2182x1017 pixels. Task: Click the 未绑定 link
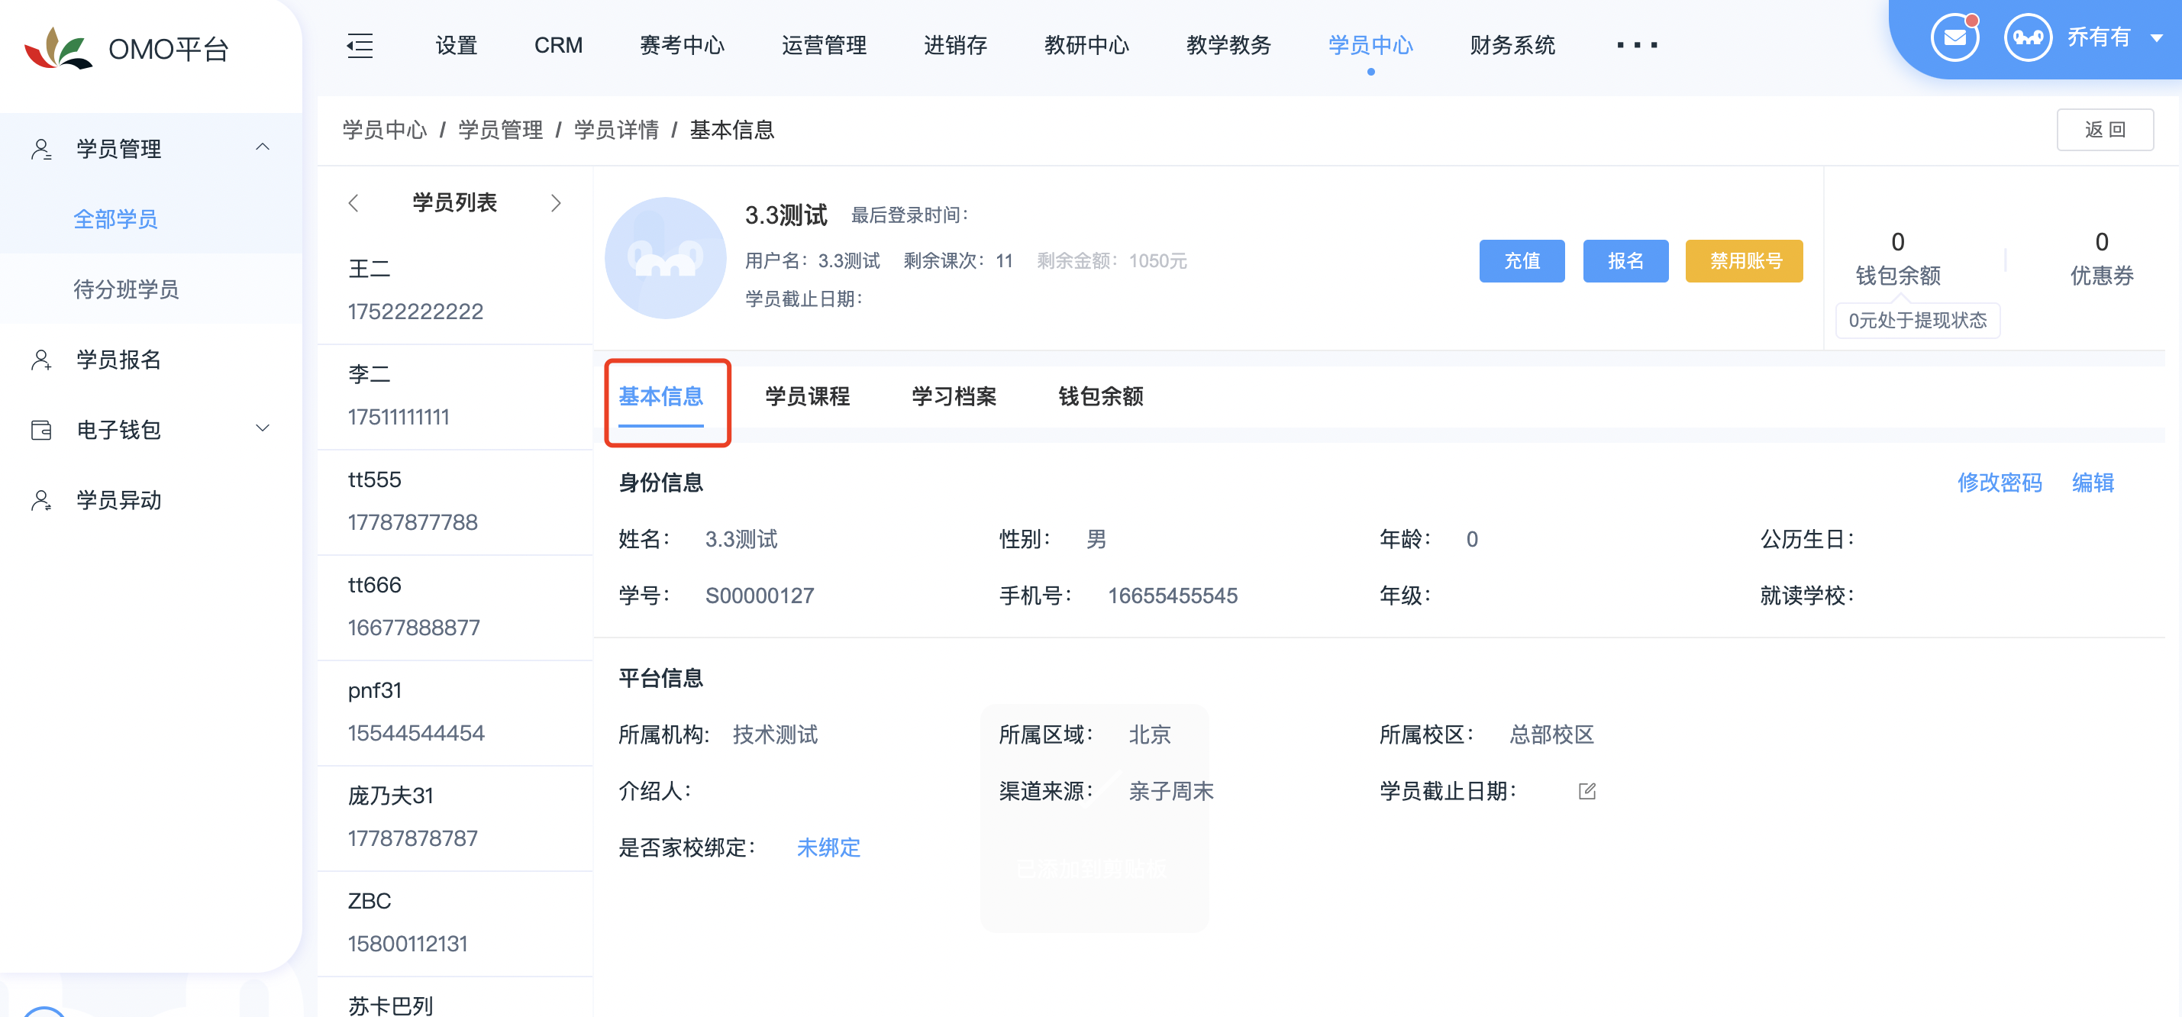[x=828, y=847]
